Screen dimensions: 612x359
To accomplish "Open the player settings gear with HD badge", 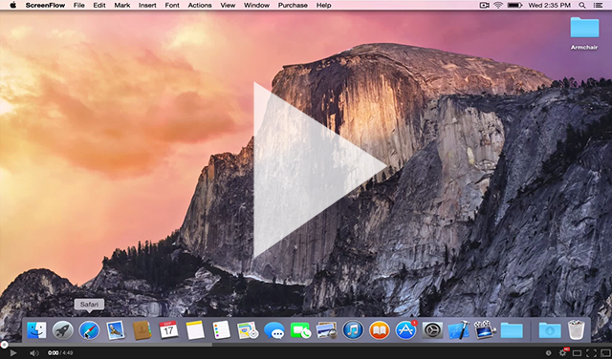I will [x=563, y=352].
